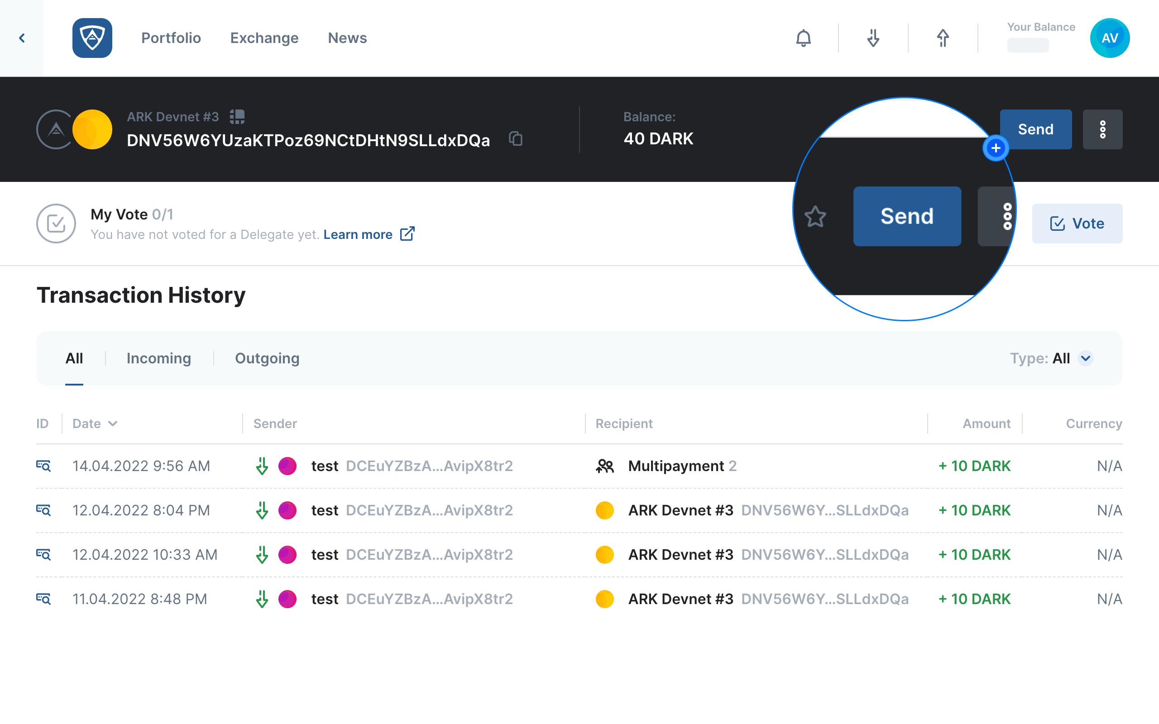Click the Recipient column header
This screenshot has width=1159, height=724.
click(x=623, y=424)
